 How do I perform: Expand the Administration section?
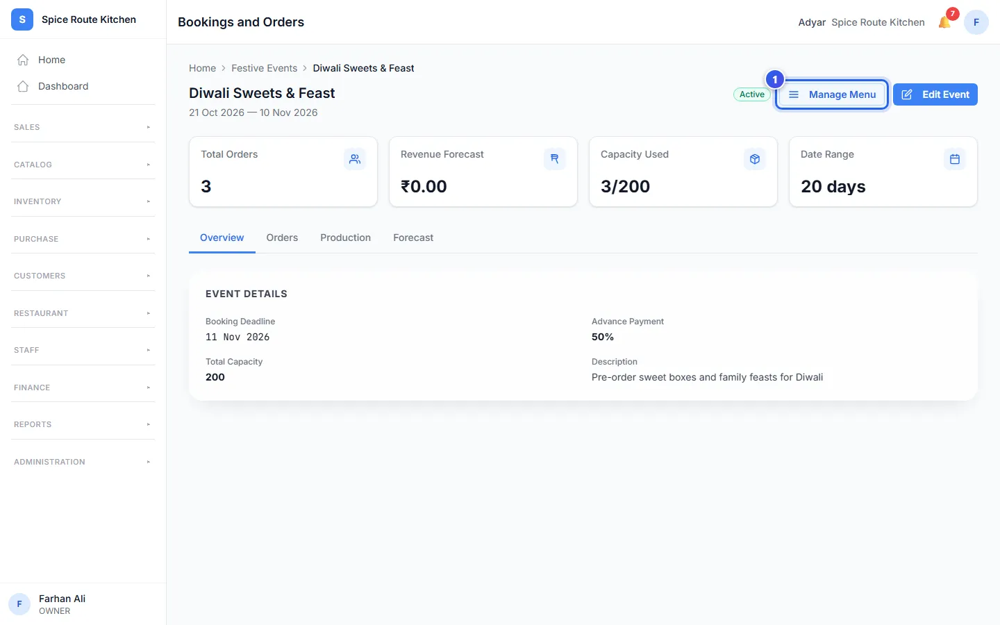[x=83, y=462]
